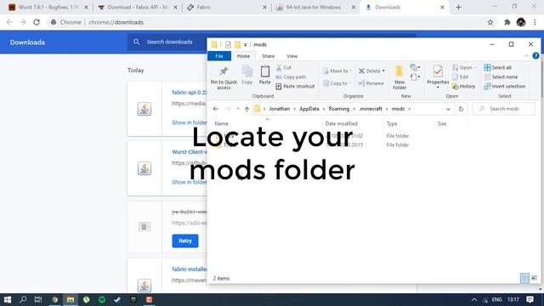The height and width of the screenshot is (306, 544).
Task: Expand address bar history dropdown
Action: (448, 109)
